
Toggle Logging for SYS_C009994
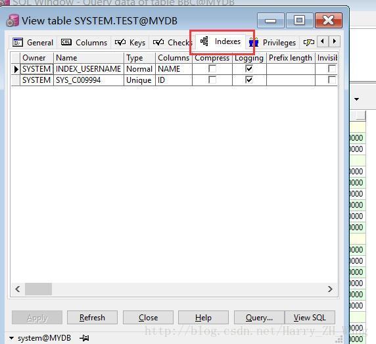(249, 80)
